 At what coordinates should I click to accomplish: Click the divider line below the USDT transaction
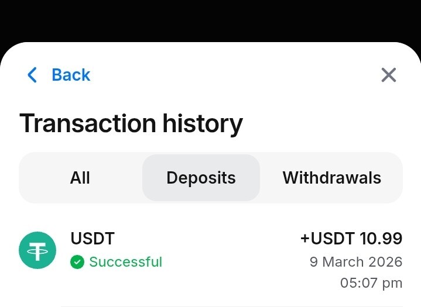234,306
